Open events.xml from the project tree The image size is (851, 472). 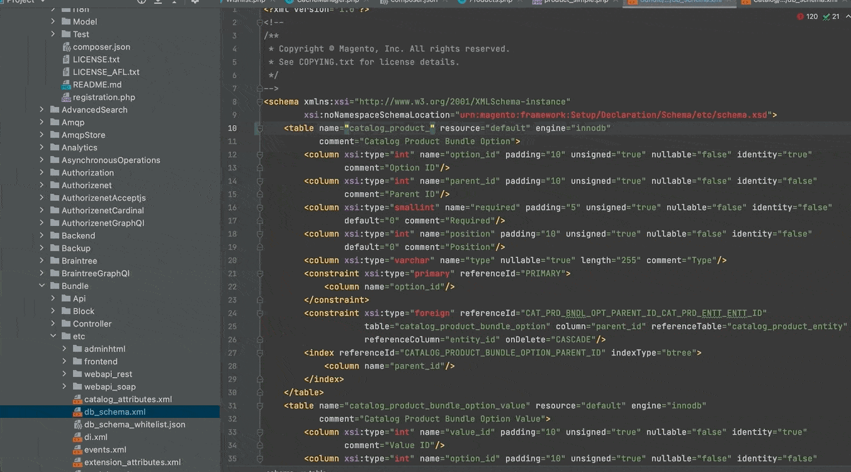(x=105, y=450)
